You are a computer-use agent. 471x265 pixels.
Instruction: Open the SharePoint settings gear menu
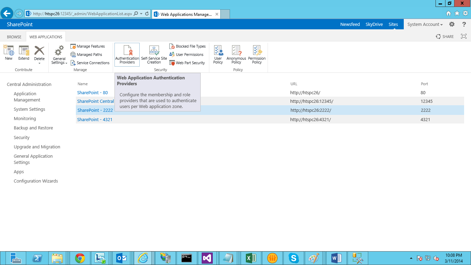(452, 24)
